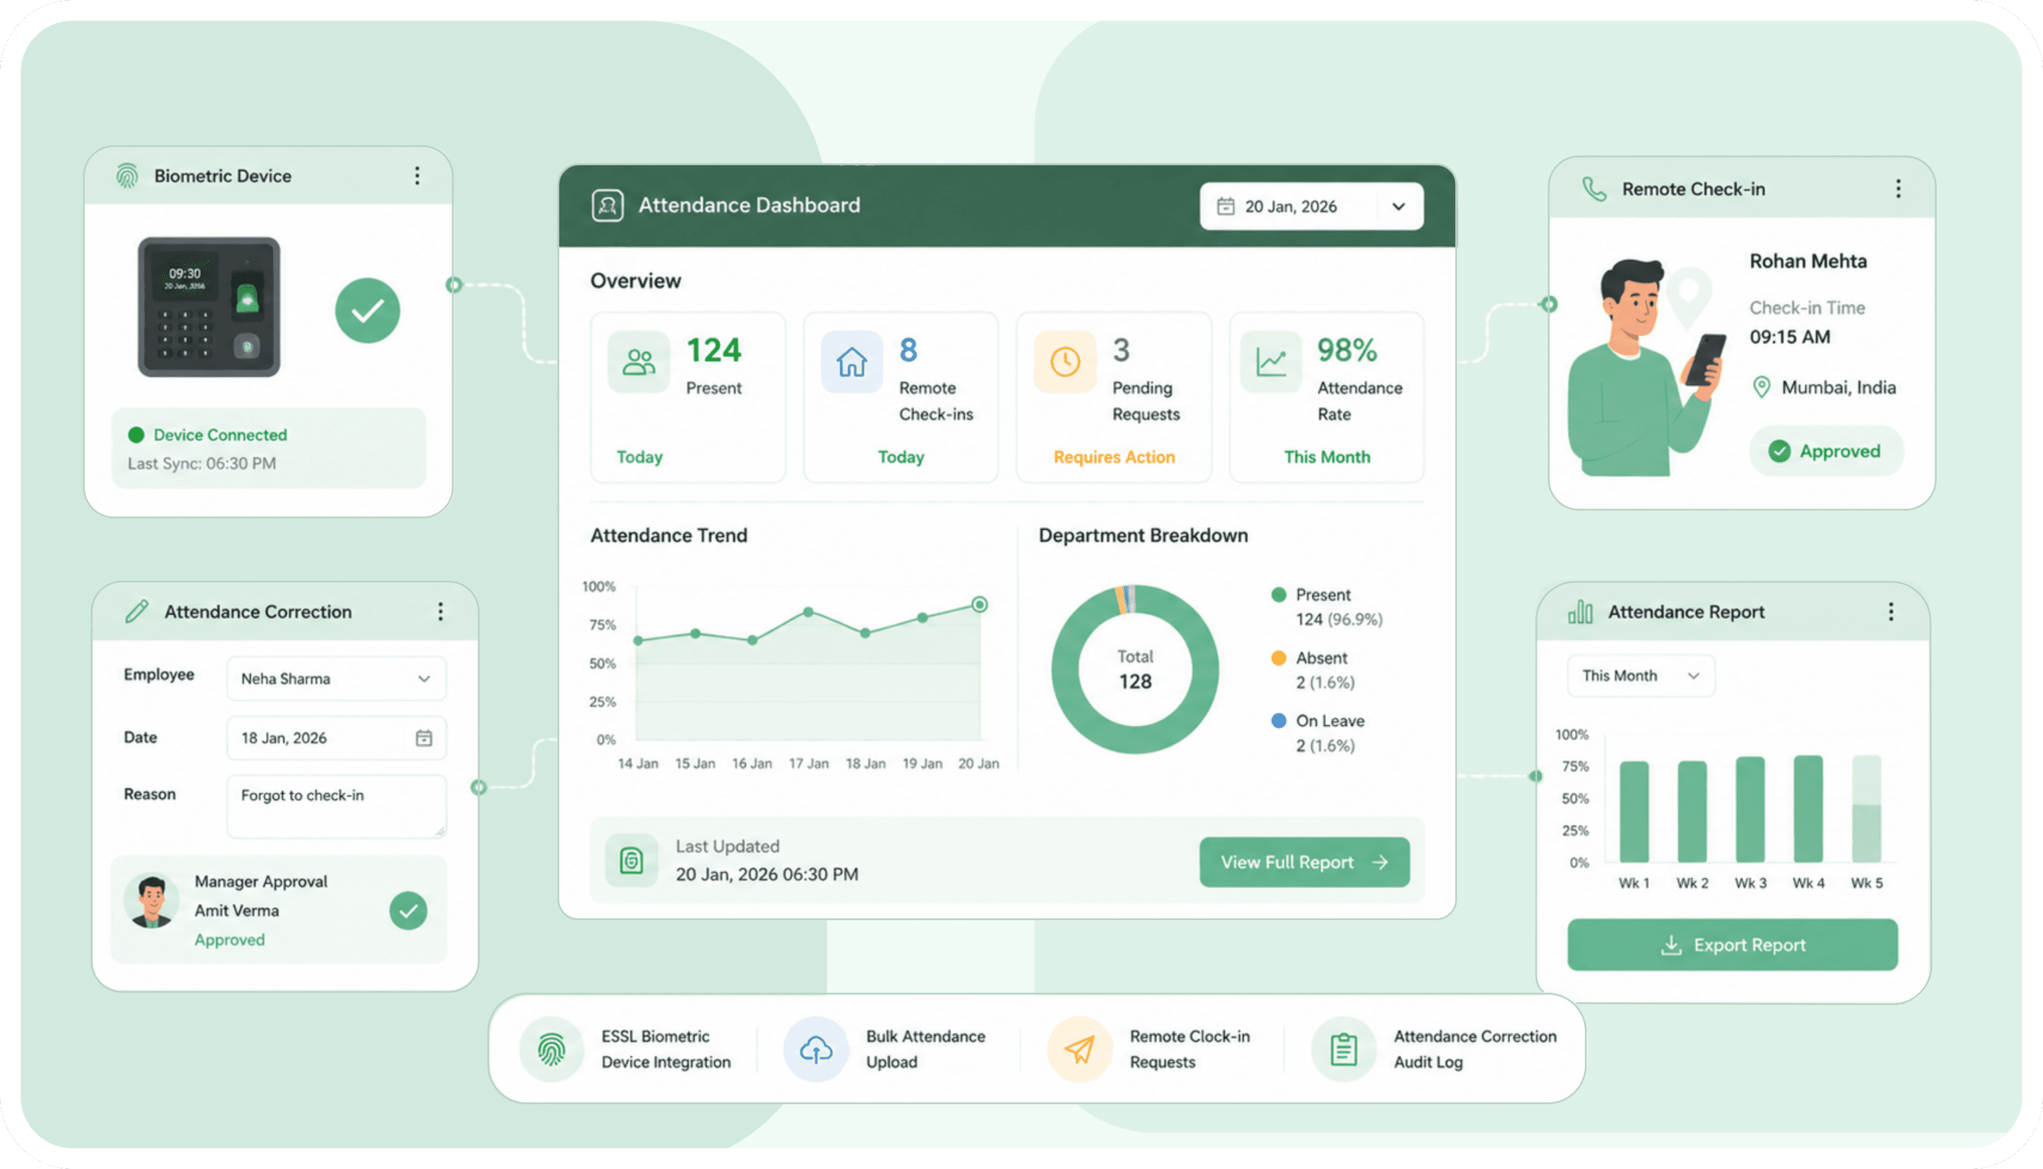This screenshot has width=2043, height=1169.
Task: Click the house icon on Remote Check-ins card
Action: pos(851,362)
